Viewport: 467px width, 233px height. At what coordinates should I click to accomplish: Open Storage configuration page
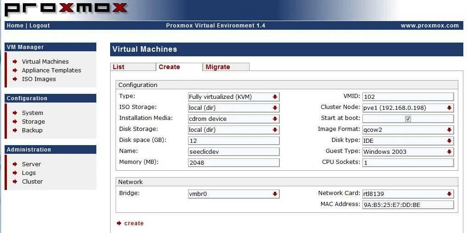33,122
